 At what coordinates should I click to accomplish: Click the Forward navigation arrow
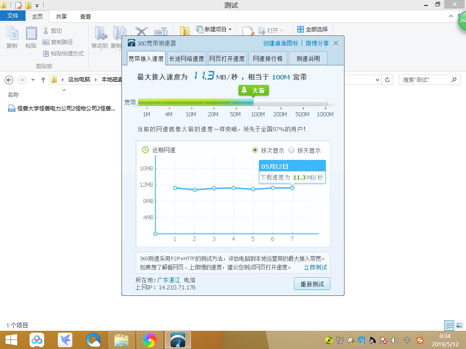[x=22, y=80]
